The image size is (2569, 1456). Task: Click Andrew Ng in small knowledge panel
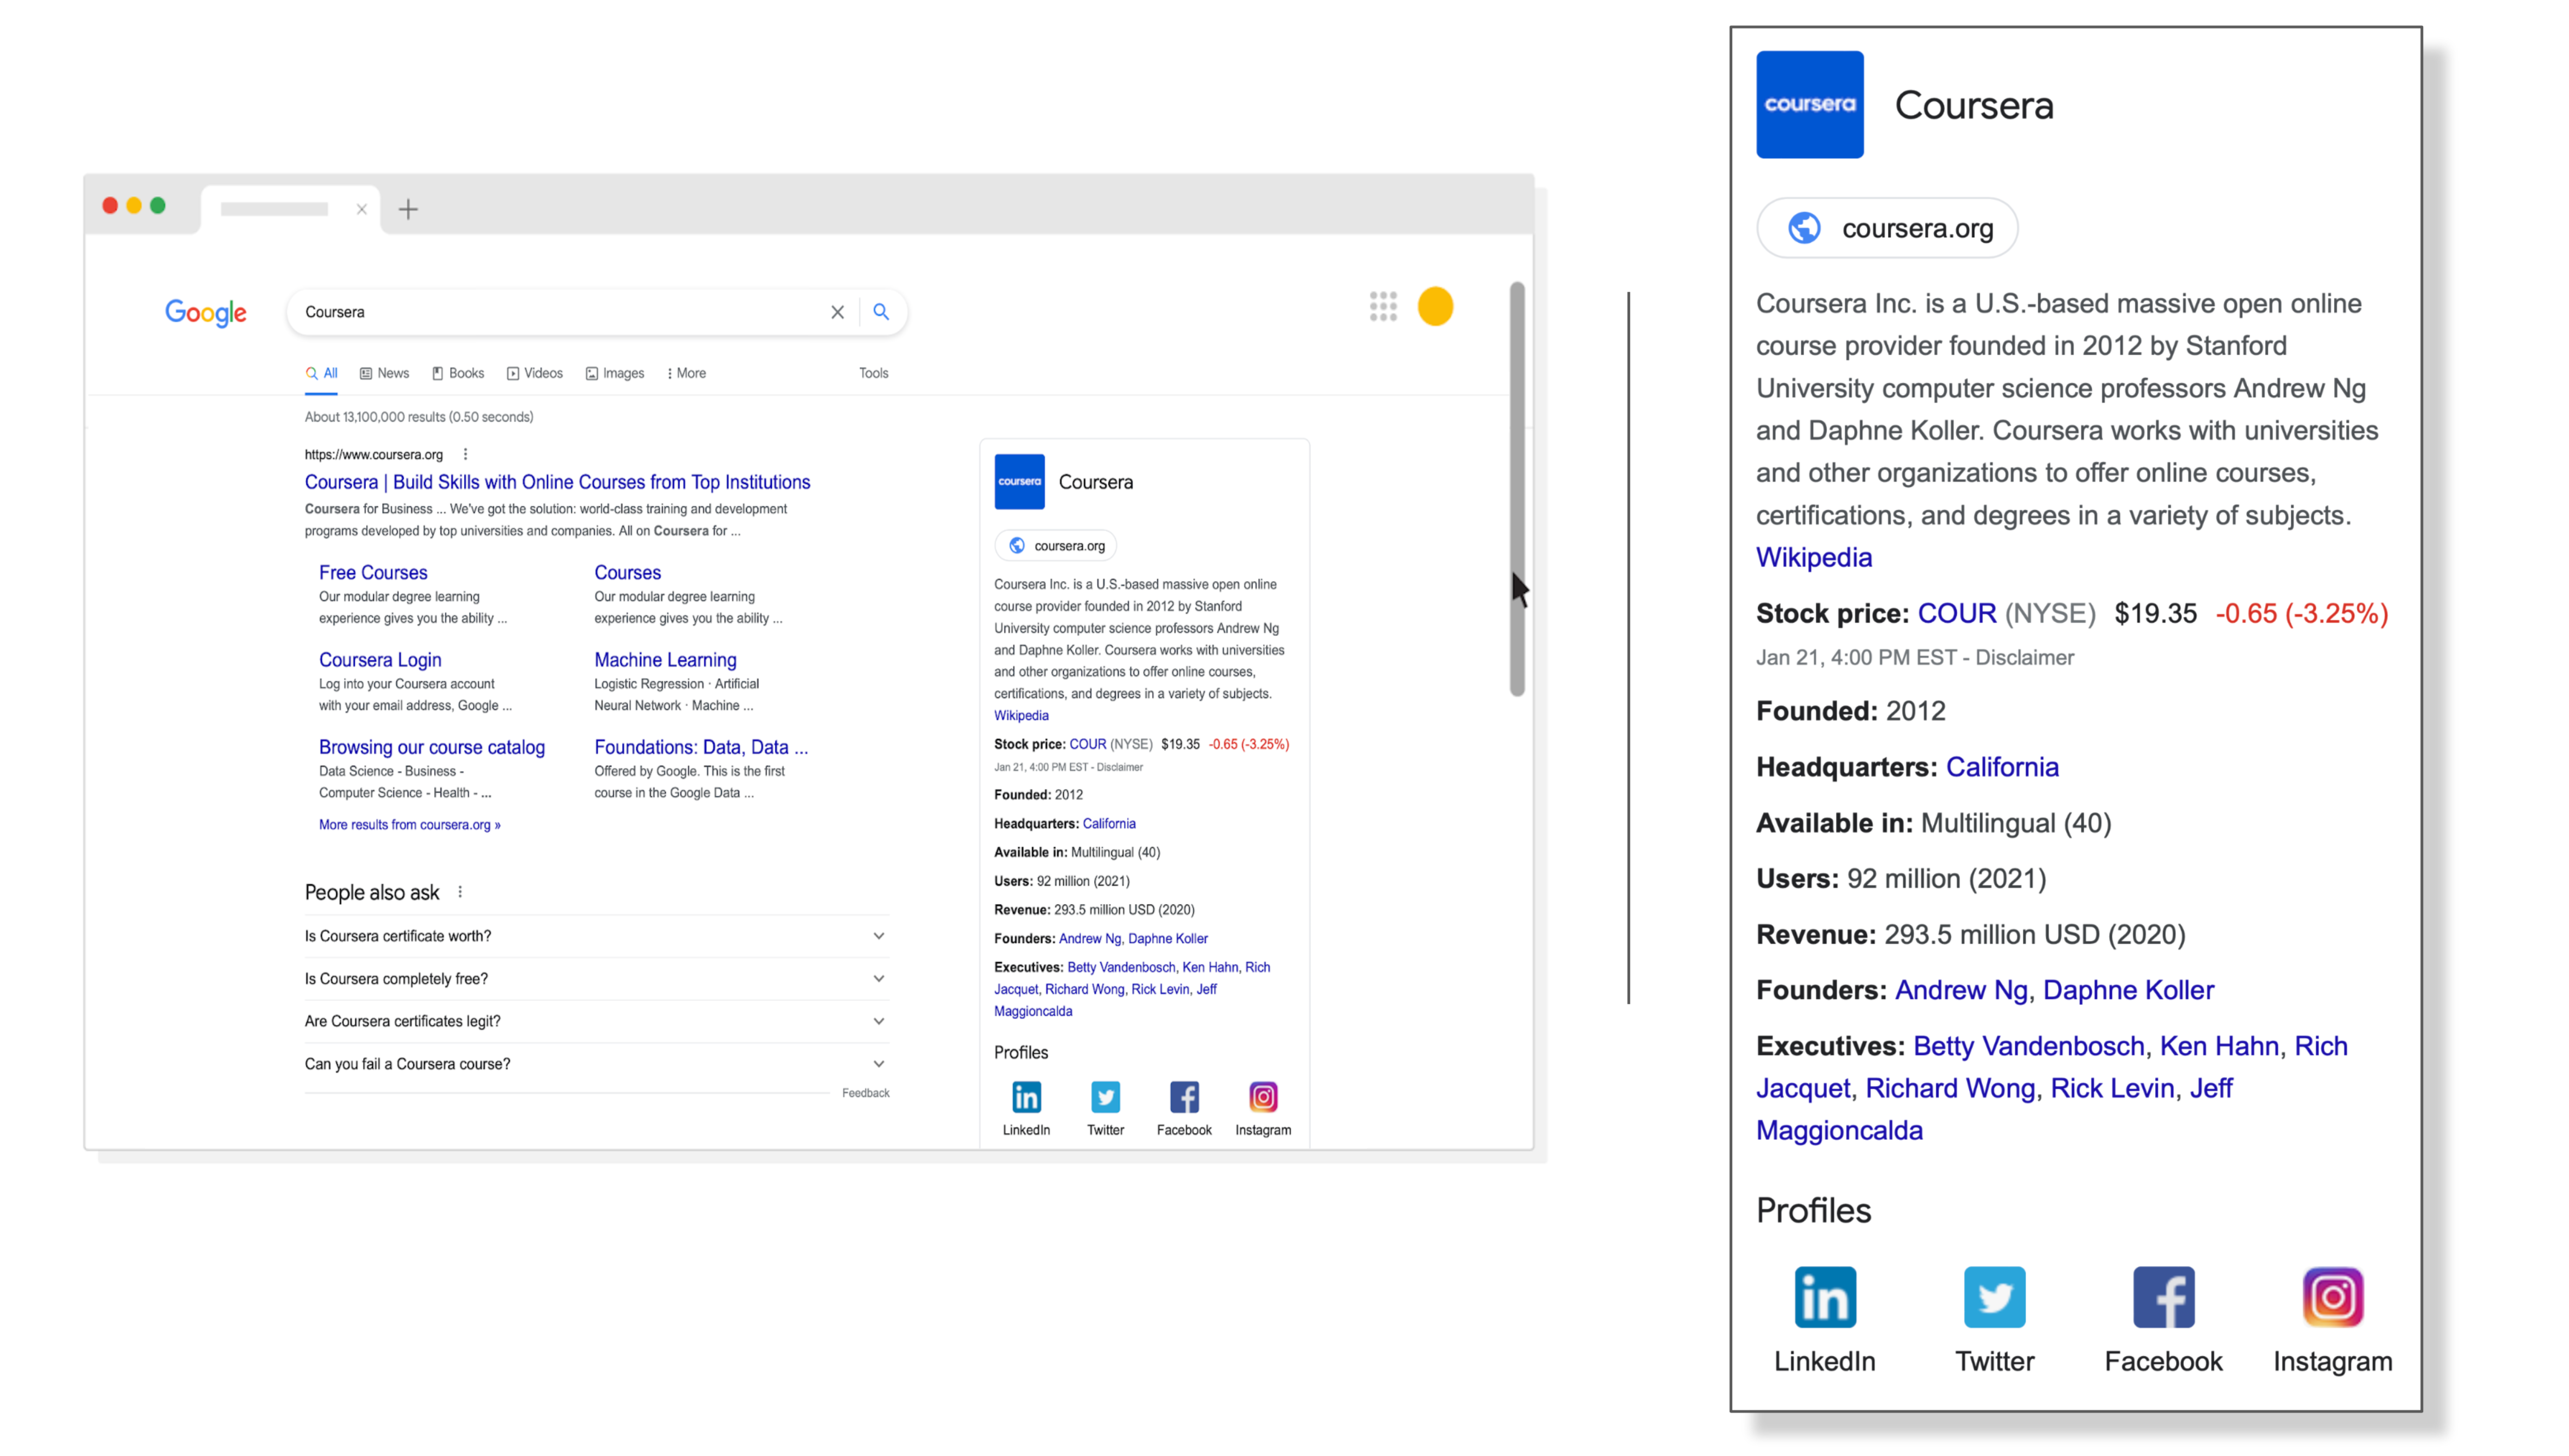1089,939
